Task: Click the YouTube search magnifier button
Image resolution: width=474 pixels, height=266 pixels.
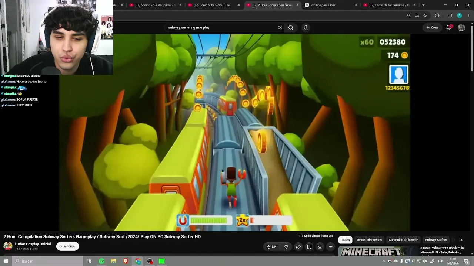Action: pyautogui.click(x=291, y=27)
